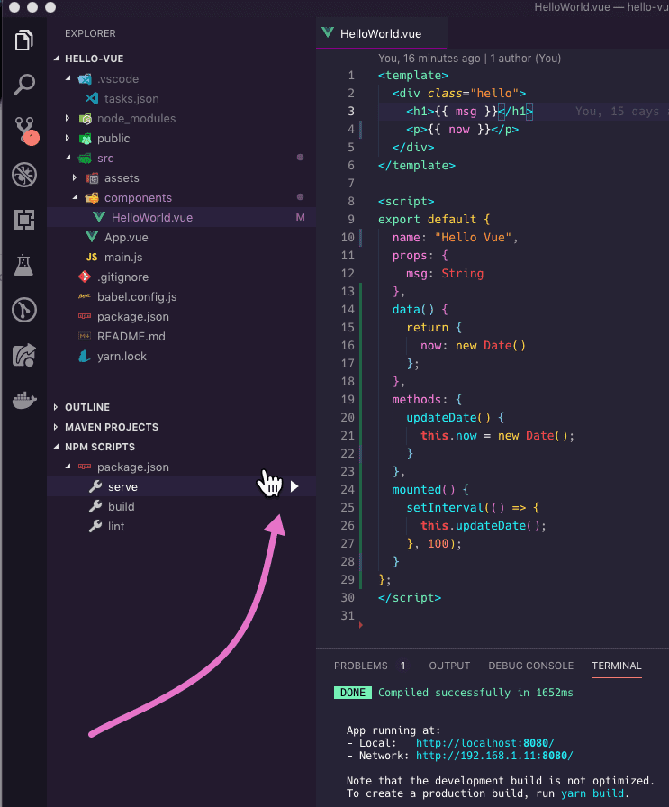Open Source Control with one pending change
The image size is (669, 807).
(x=24, y=130)
